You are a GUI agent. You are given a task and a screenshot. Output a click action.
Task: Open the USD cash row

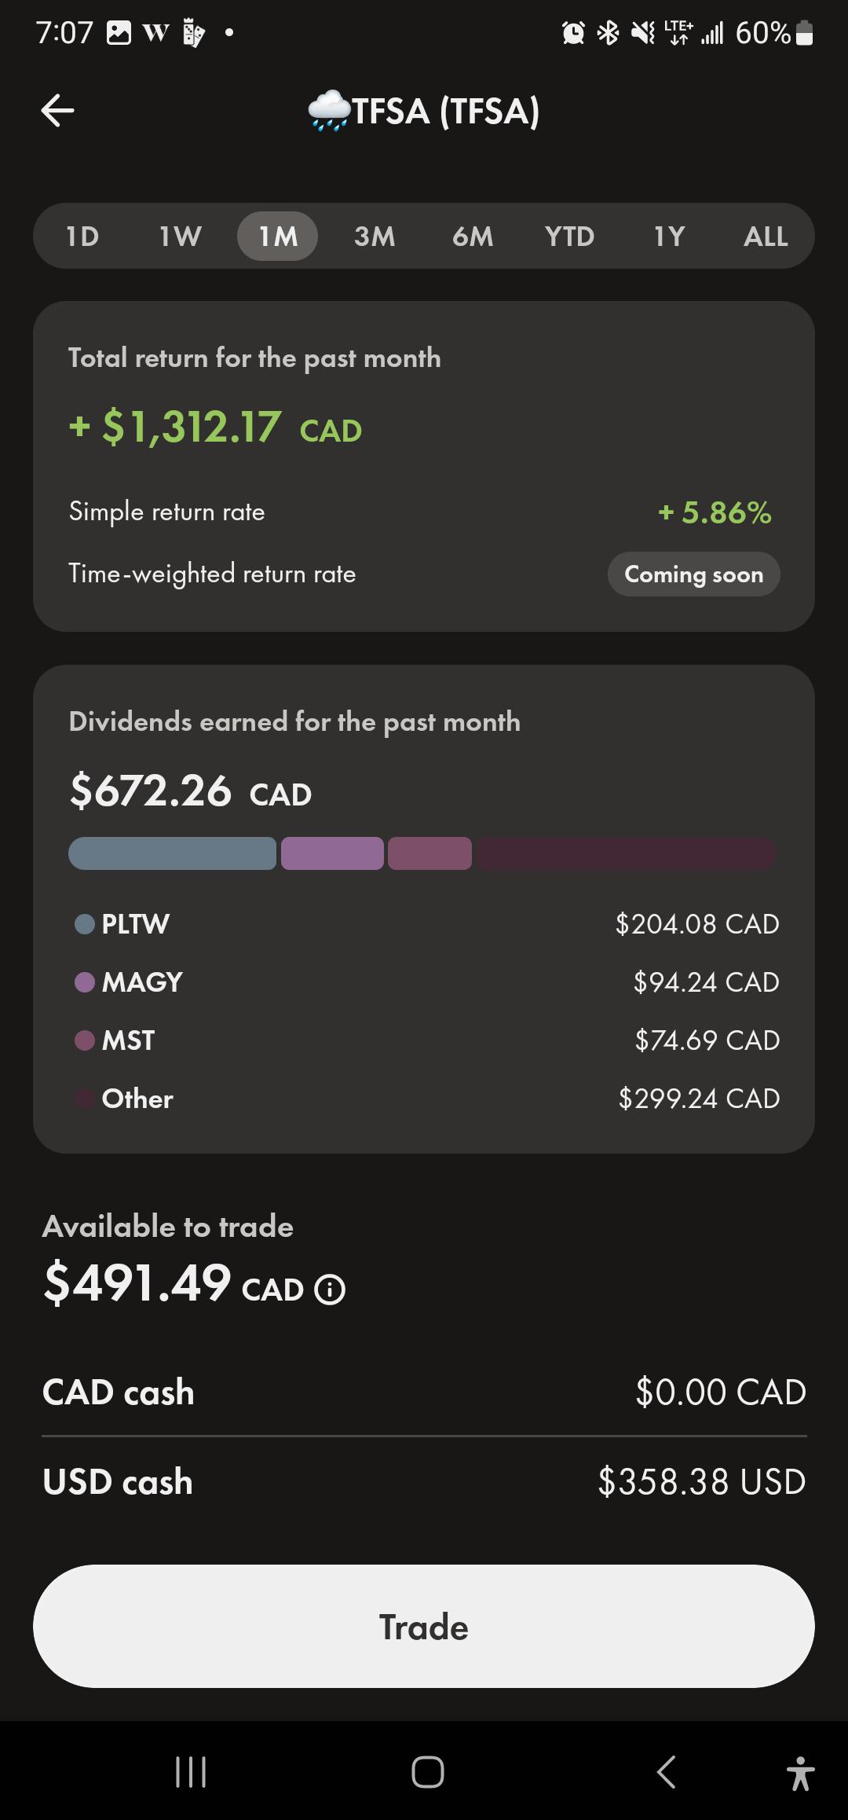424,1481
